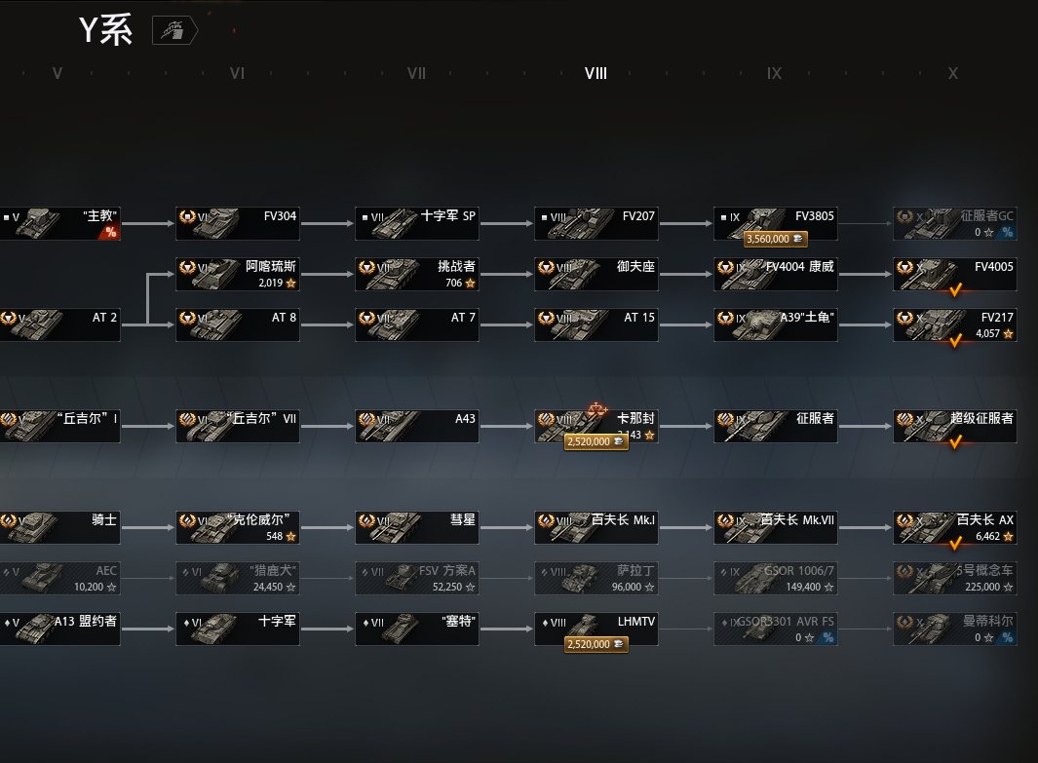Open the 超级征服者 tier X node
This screenshot has height=763, width=1038.
(955, 426)
